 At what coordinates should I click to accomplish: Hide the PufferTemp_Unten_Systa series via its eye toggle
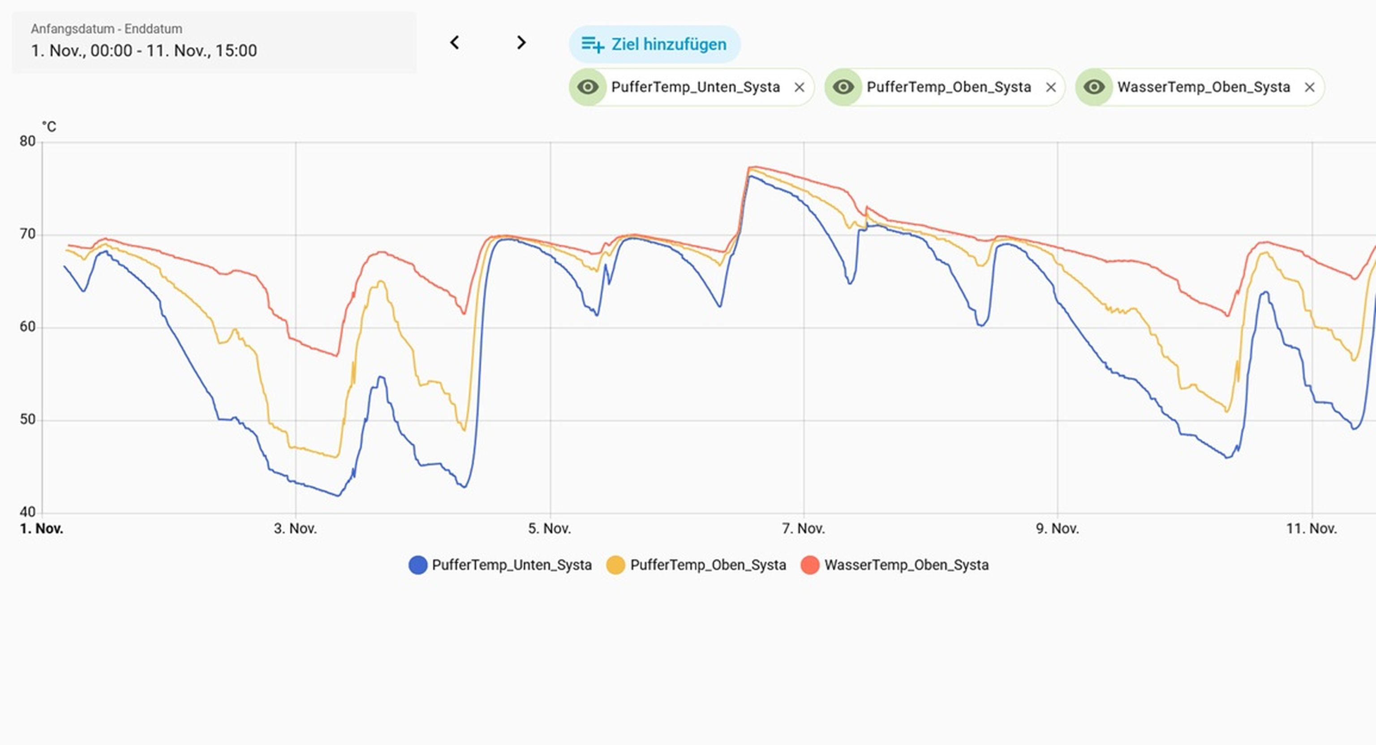pyautogui.click(x=588, y=86)
